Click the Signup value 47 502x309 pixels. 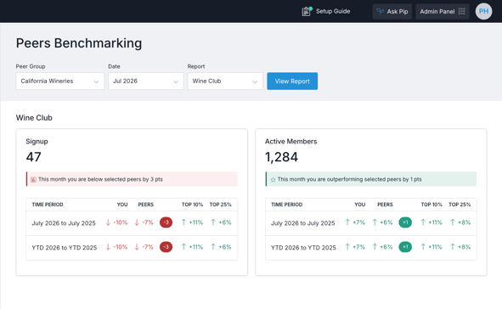coord(34,157)
